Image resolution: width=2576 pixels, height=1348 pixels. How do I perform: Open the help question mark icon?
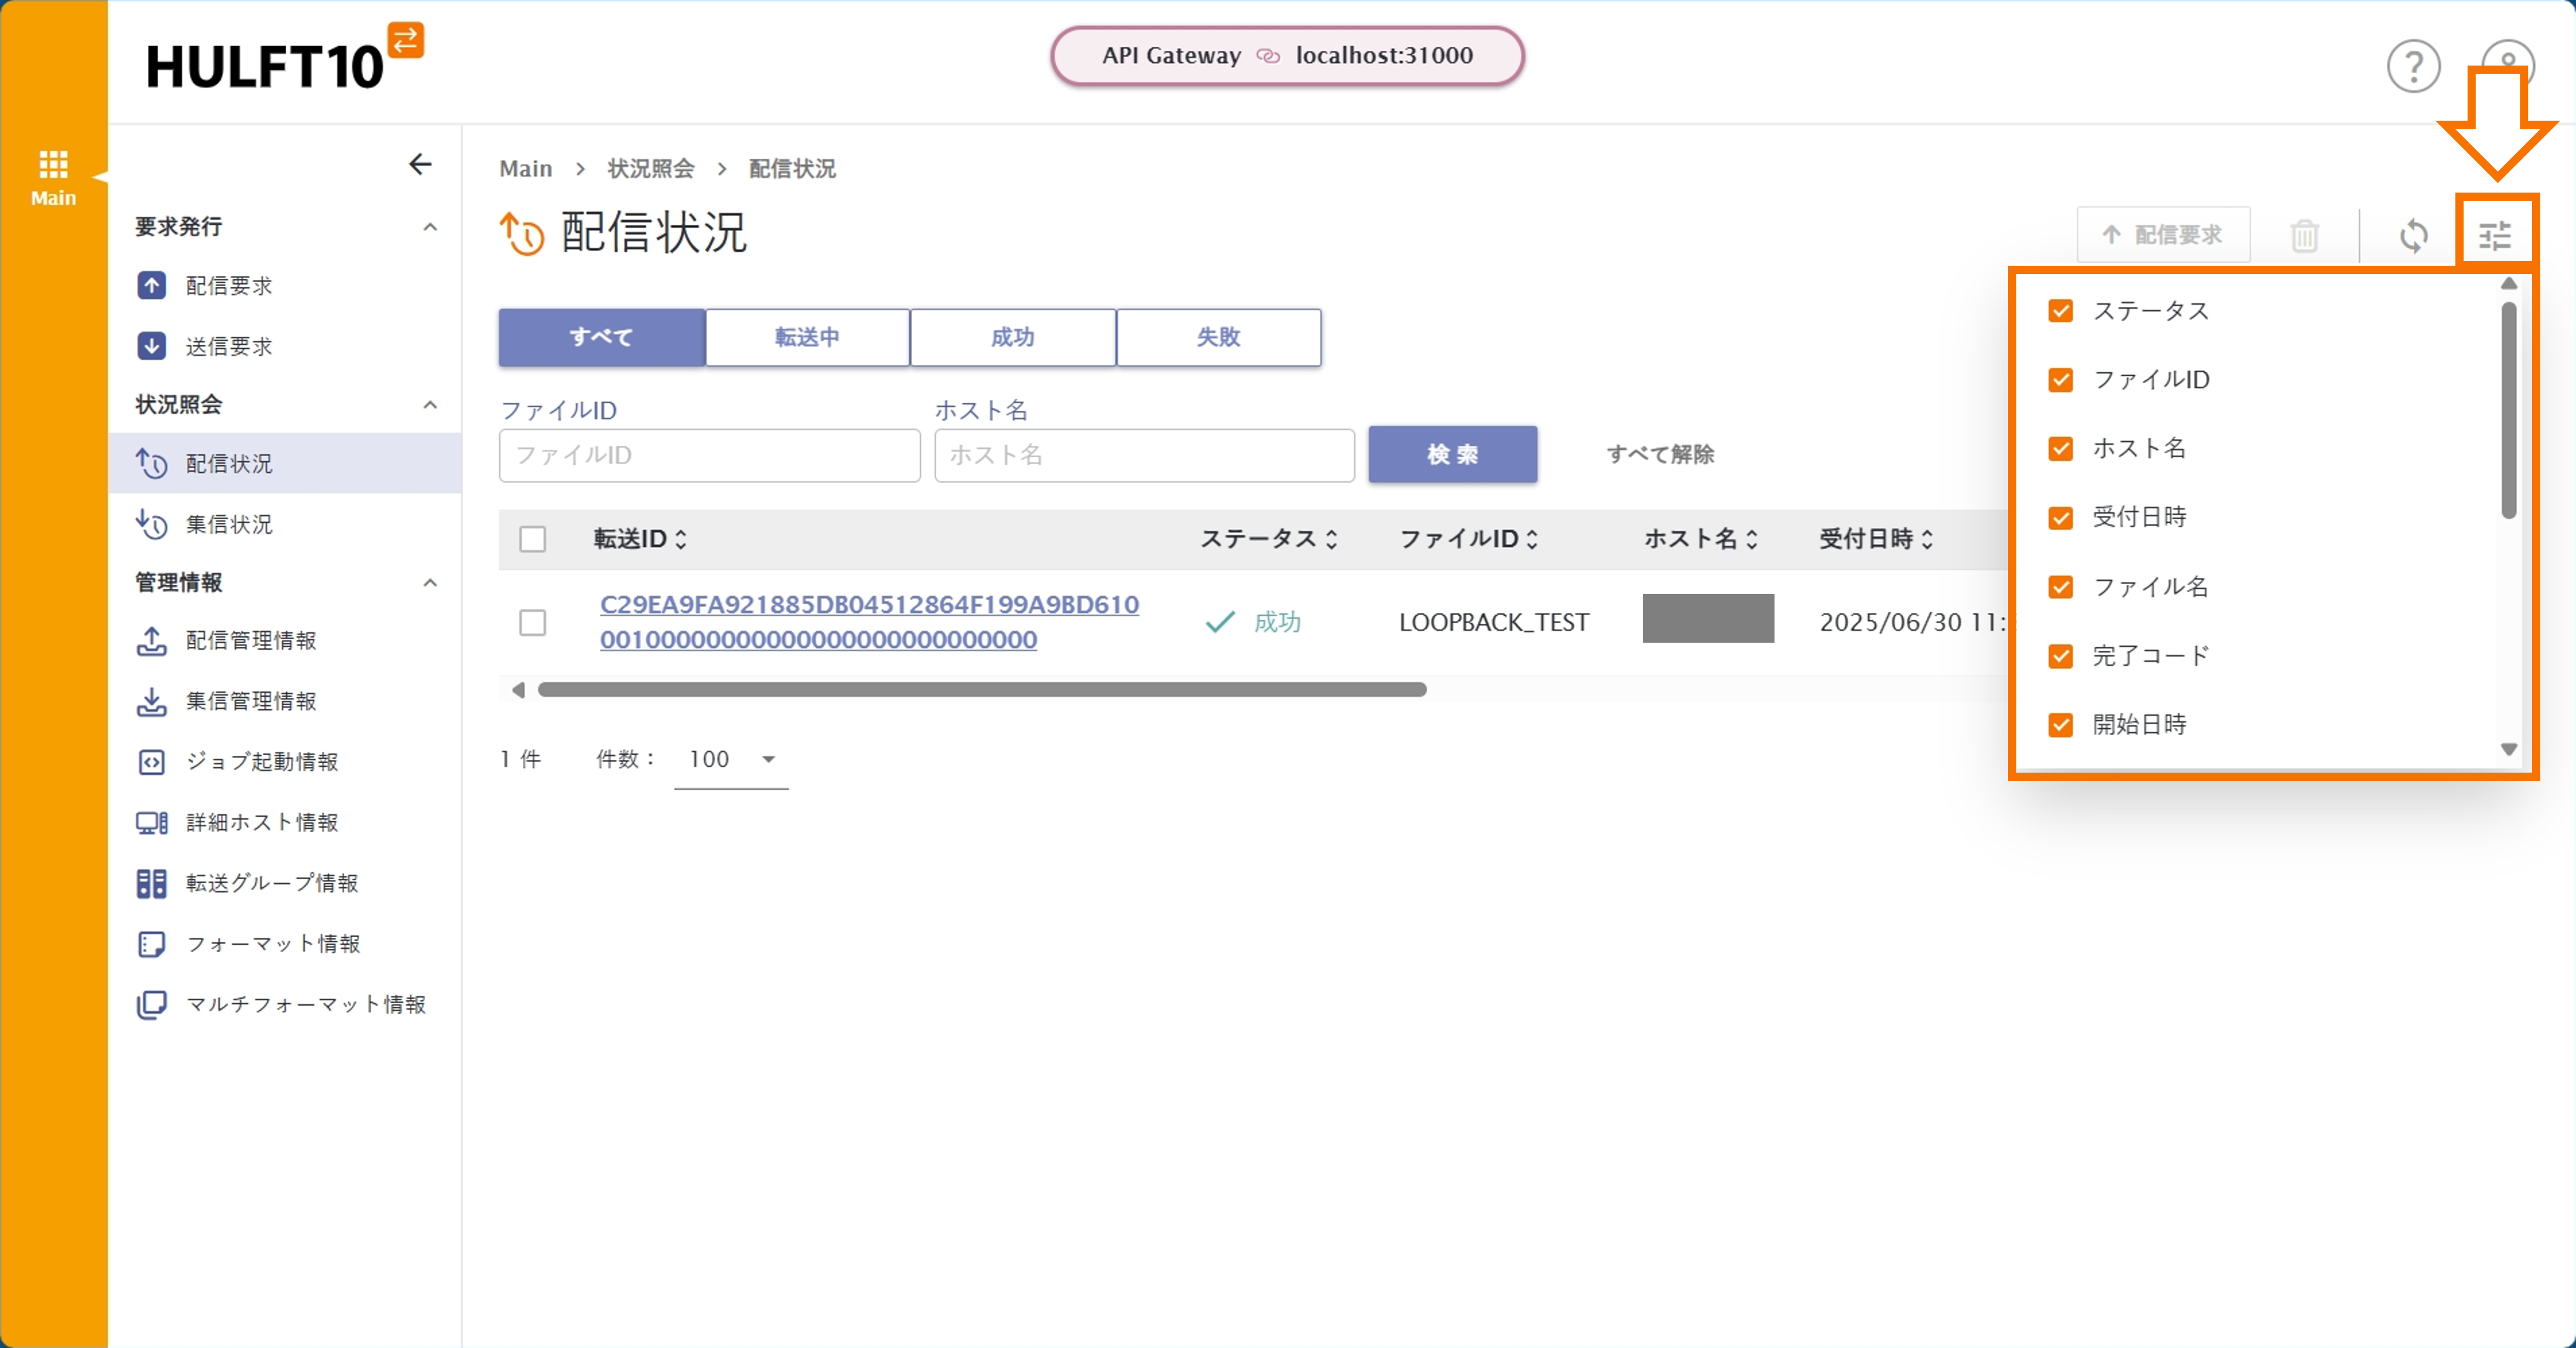click(x=2413, y=65)
